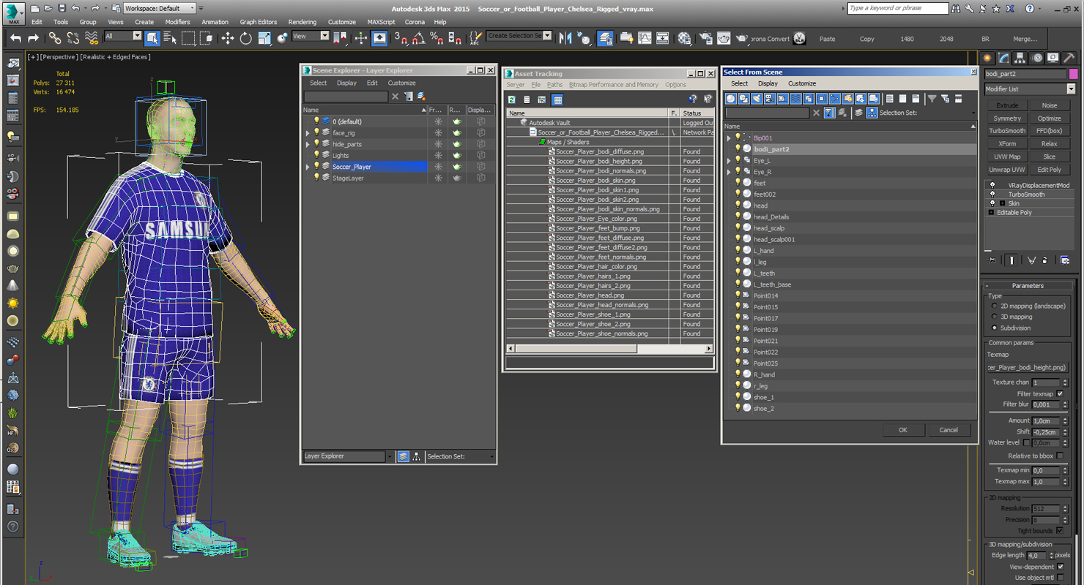Toggle lightbulb for the TurboSmooth modifier

tap(992, 195)
